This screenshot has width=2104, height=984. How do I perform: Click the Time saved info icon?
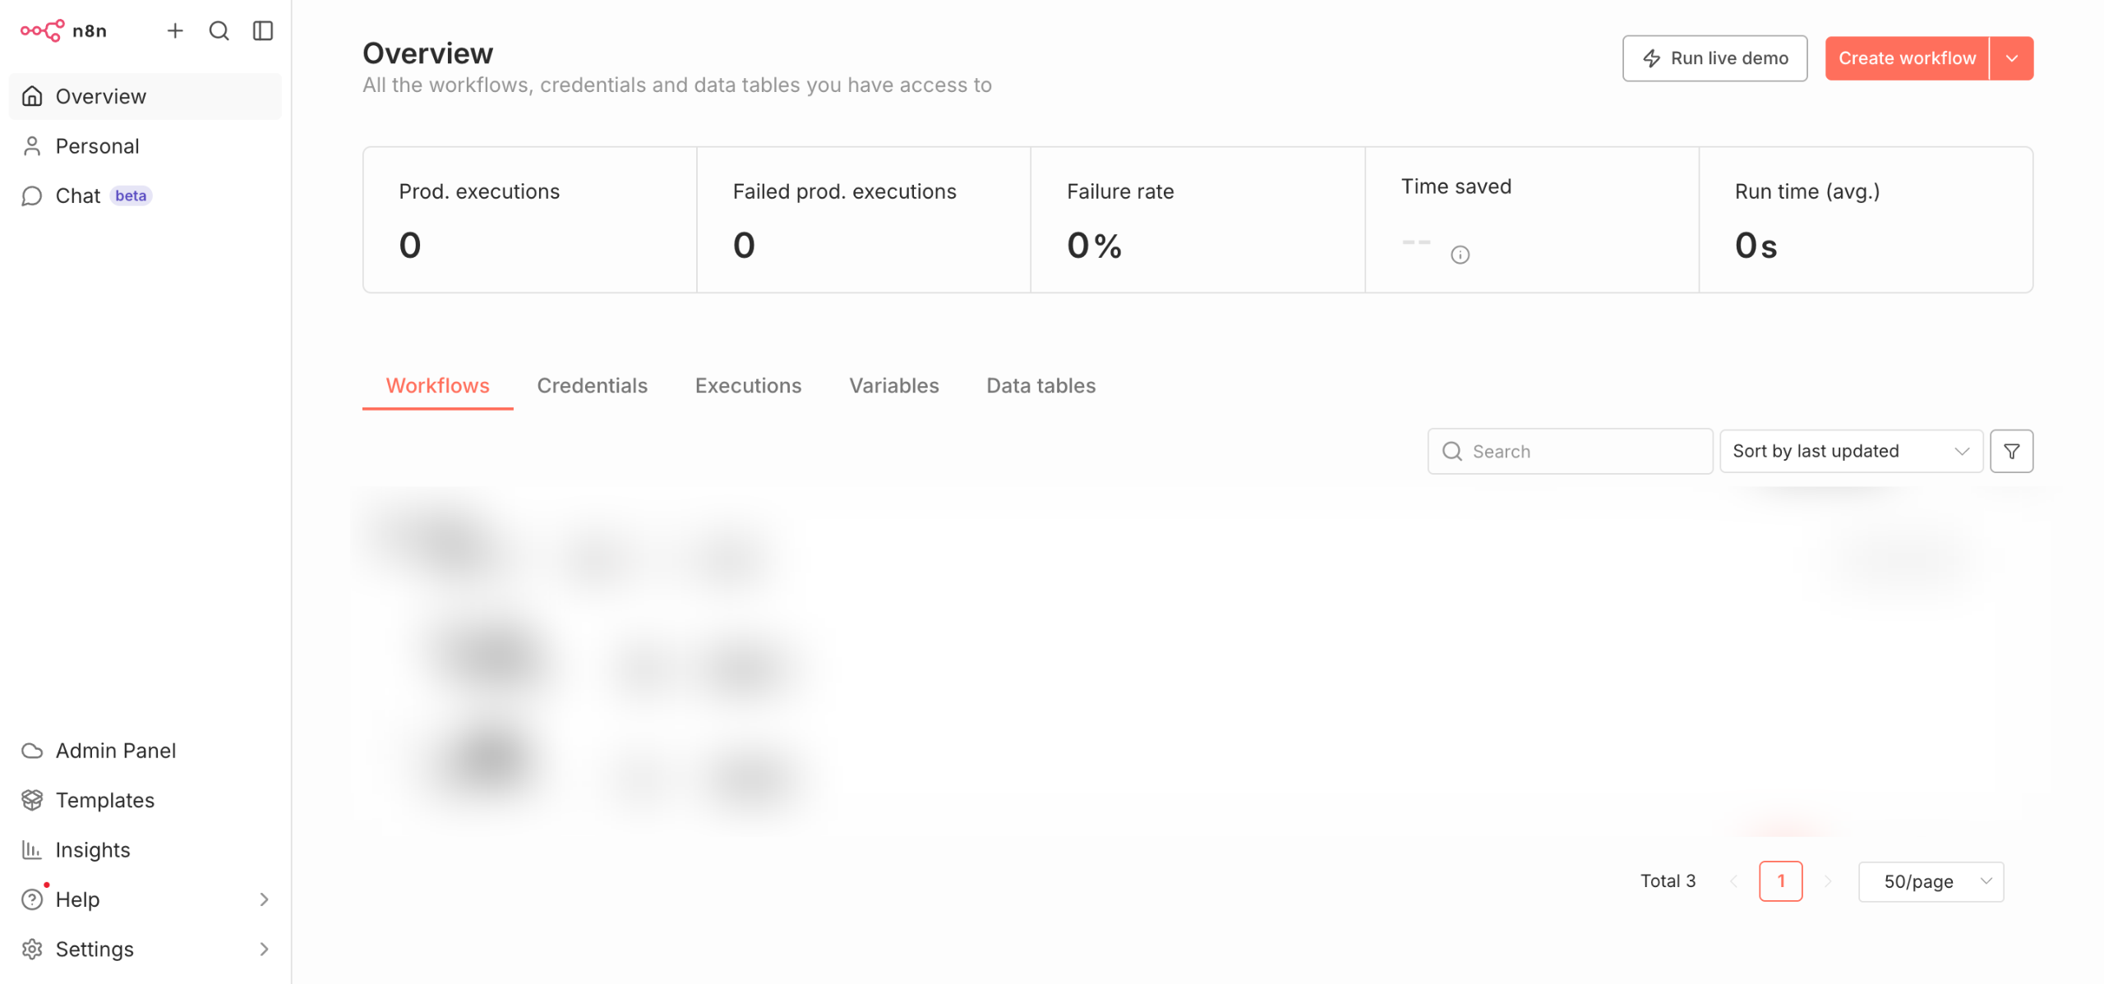click(x=1460, y=255)
